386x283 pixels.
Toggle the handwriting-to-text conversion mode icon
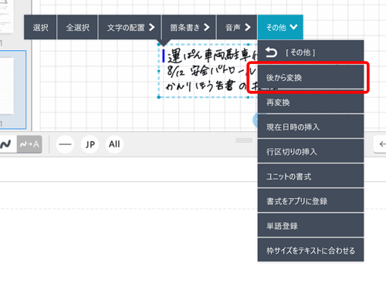(29, 144)
